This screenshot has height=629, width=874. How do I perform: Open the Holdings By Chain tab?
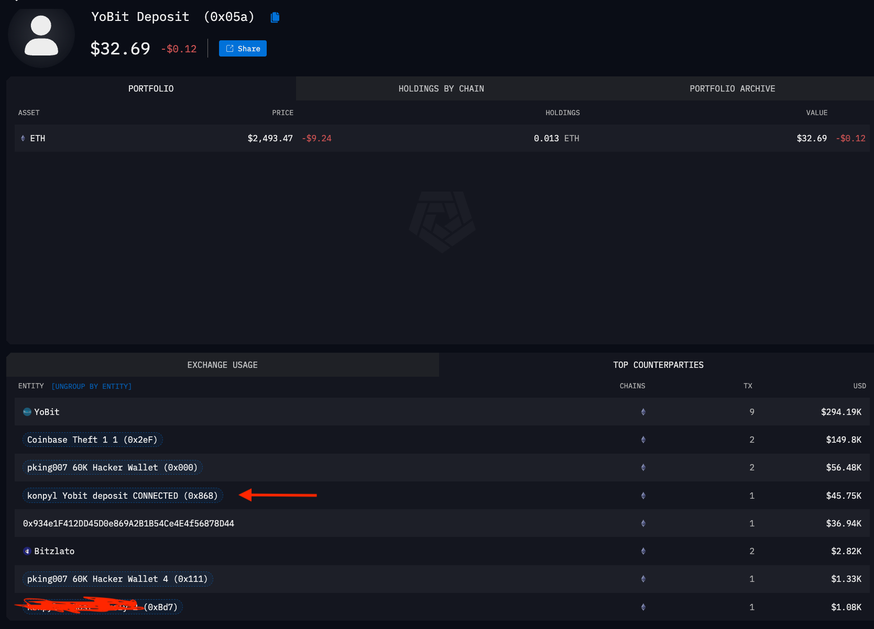[x=441, y=88]
